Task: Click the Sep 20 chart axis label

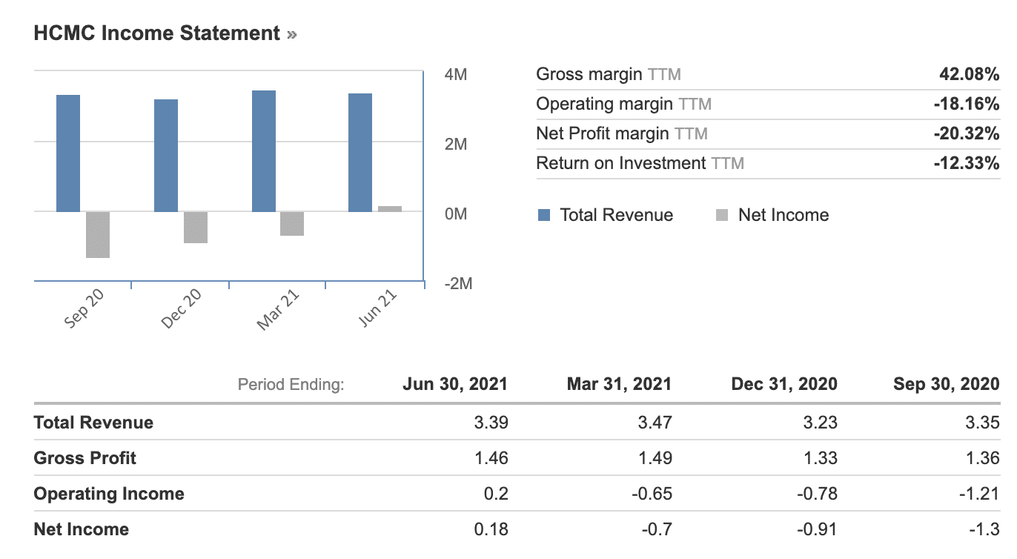Action: 85,308
